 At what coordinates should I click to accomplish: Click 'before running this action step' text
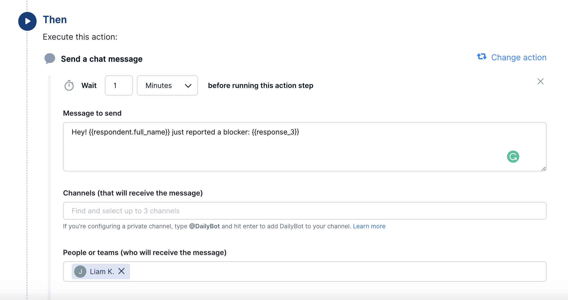point(261,86)
